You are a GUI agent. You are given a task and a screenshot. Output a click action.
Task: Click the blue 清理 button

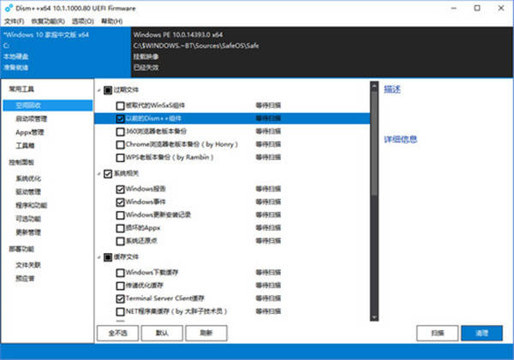[481, 332]
